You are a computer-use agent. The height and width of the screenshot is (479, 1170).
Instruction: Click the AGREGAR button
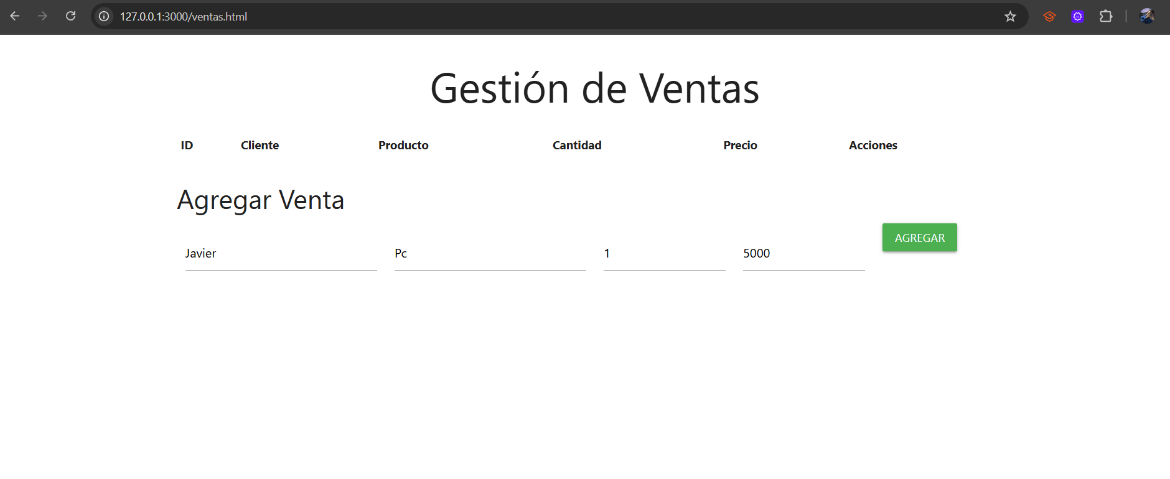920,238
